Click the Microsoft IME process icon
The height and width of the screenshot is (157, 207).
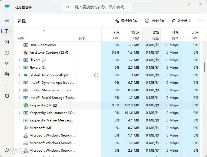pos(26,128)
